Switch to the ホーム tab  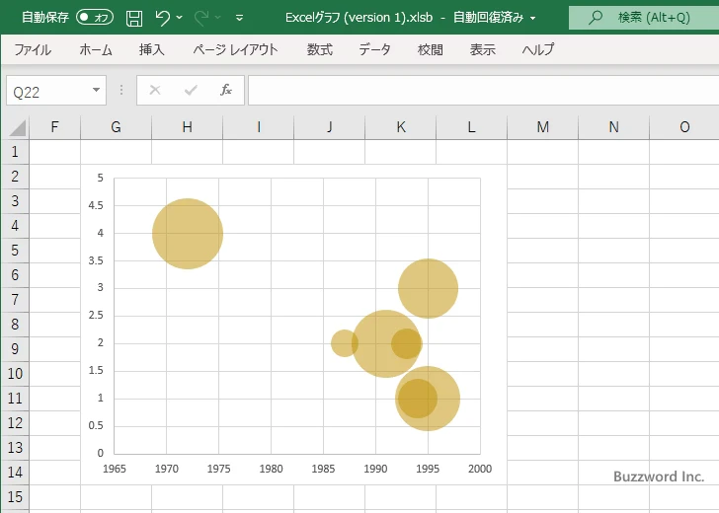pyautogui.click(x=96, y=49)
